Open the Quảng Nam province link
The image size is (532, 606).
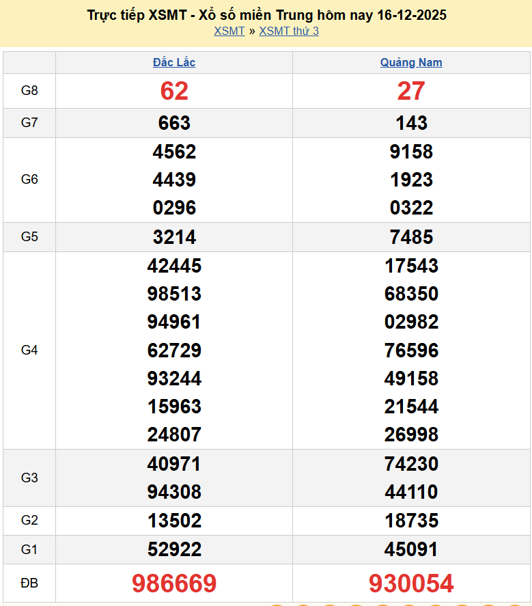[411, 62]
